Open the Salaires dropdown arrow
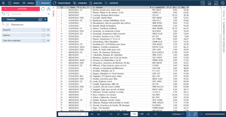226x117 pixels. pyautogui.click(x=48, y=35)
